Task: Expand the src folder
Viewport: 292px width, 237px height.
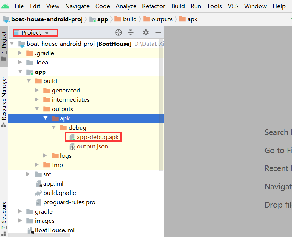Action: click(x=28, y=174)
